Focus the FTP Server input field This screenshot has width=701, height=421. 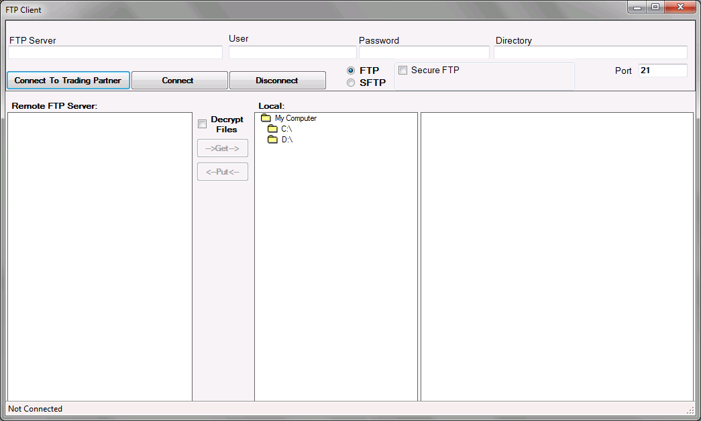tap(114, 52)
